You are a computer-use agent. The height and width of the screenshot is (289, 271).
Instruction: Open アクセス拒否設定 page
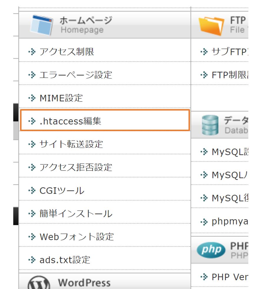[x=76, y=167]
